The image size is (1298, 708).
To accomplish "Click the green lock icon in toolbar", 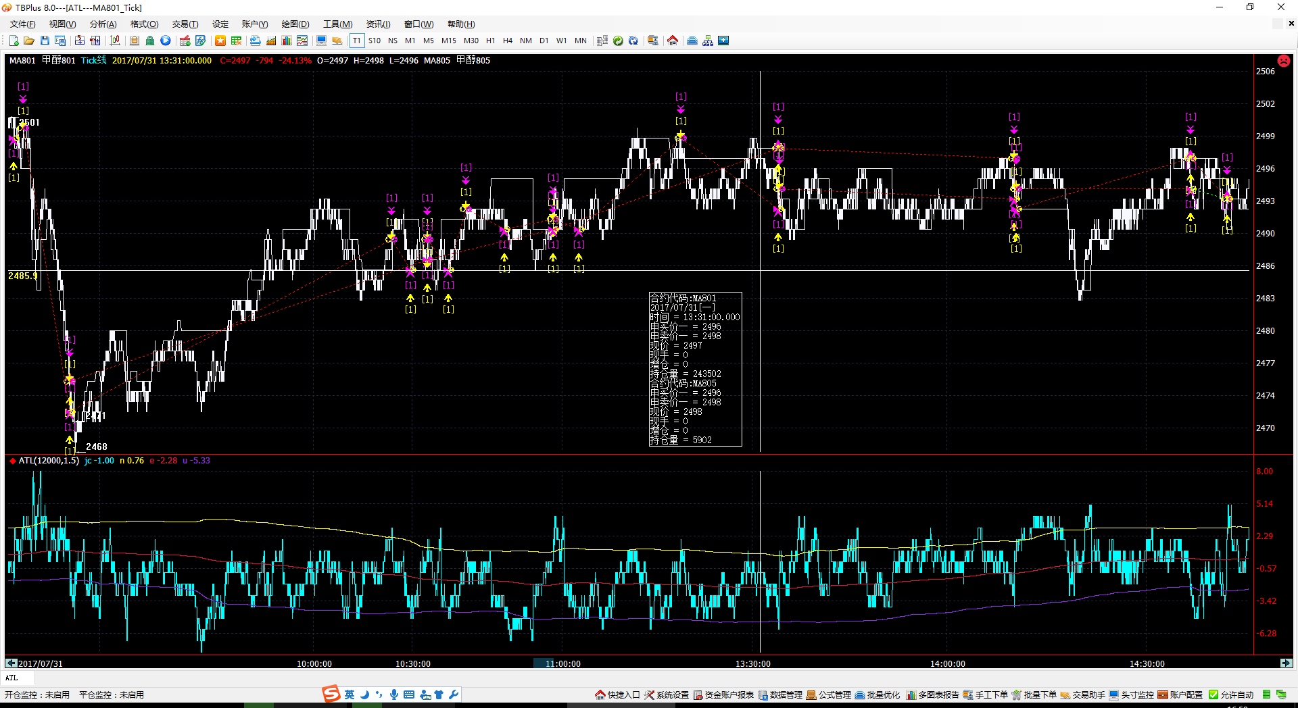I will point(150,41).
